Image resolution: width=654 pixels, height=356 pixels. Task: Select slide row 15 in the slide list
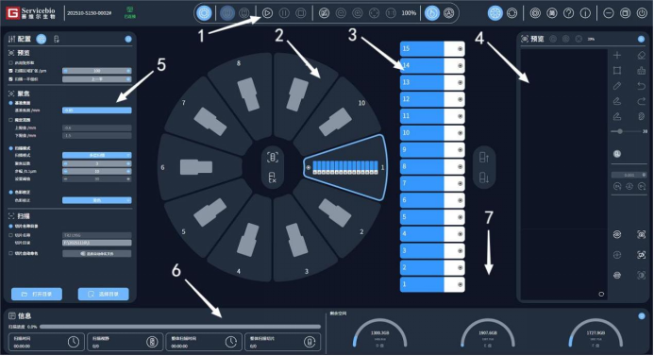click(x=432, y=49)
